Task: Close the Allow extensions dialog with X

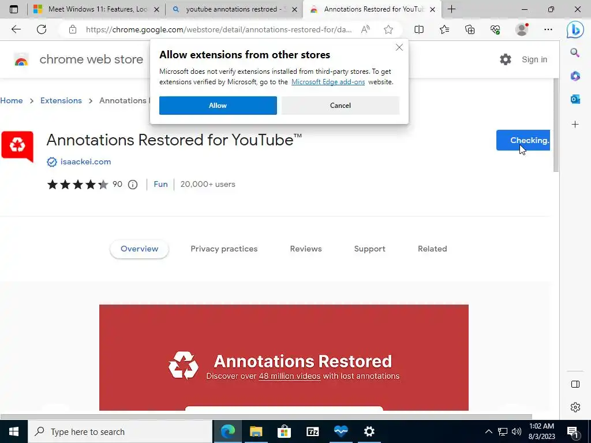Action: tap(399, 47)
